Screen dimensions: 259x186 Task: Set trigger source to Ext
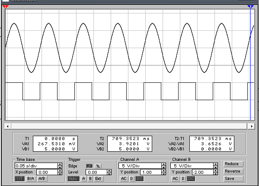[98, 179]
